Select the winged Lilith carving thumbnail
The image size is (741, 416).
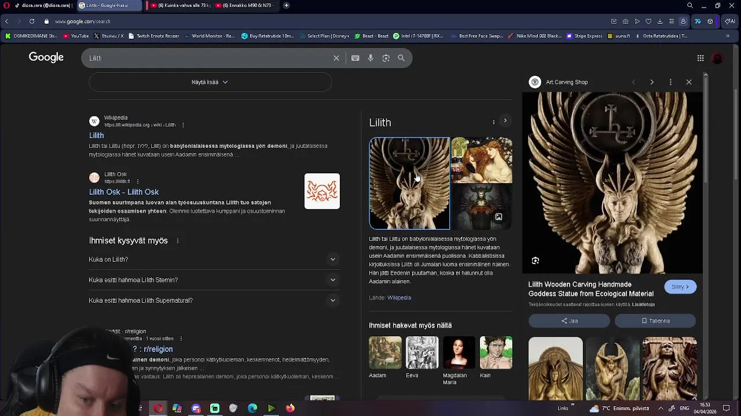[409, 183]
